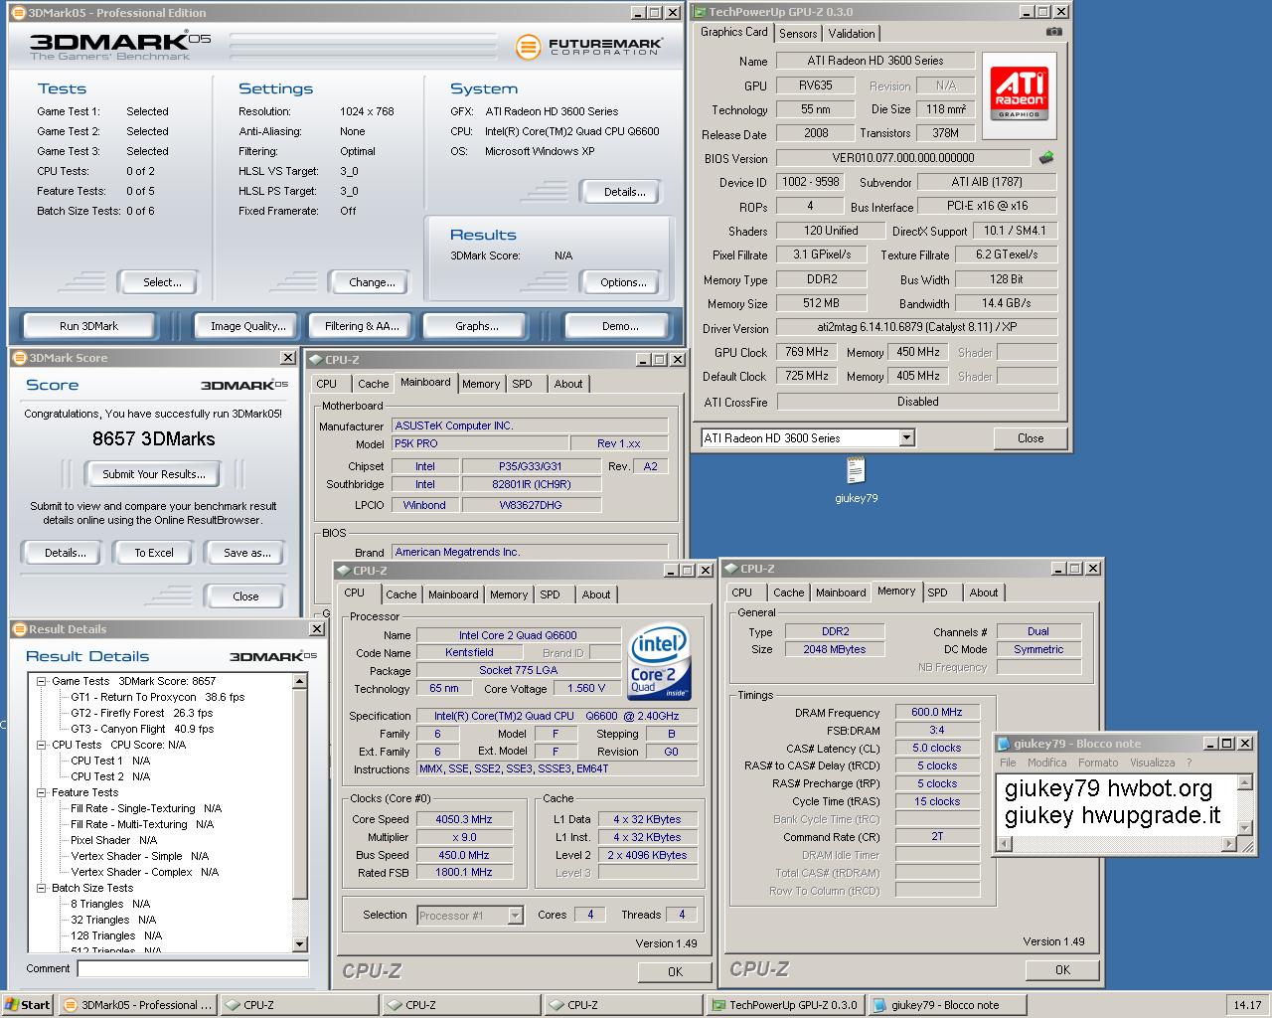The height and width of the screenshot is (1018, 1272).
Task: Switch to giukey79 Blocco note taskbar item
Action: pos(948,1005)
